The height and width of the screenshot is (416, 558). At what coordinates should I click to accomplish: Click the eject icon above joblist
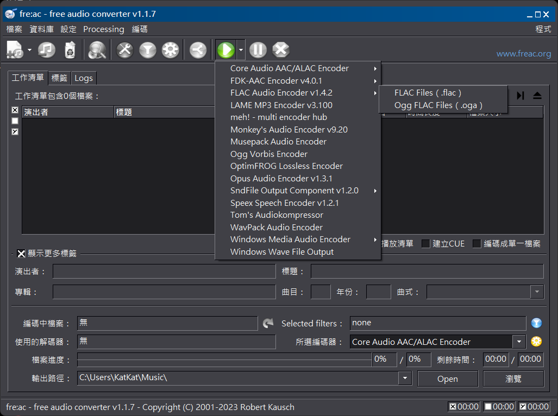pyautogui.click(x=537, y=96)
